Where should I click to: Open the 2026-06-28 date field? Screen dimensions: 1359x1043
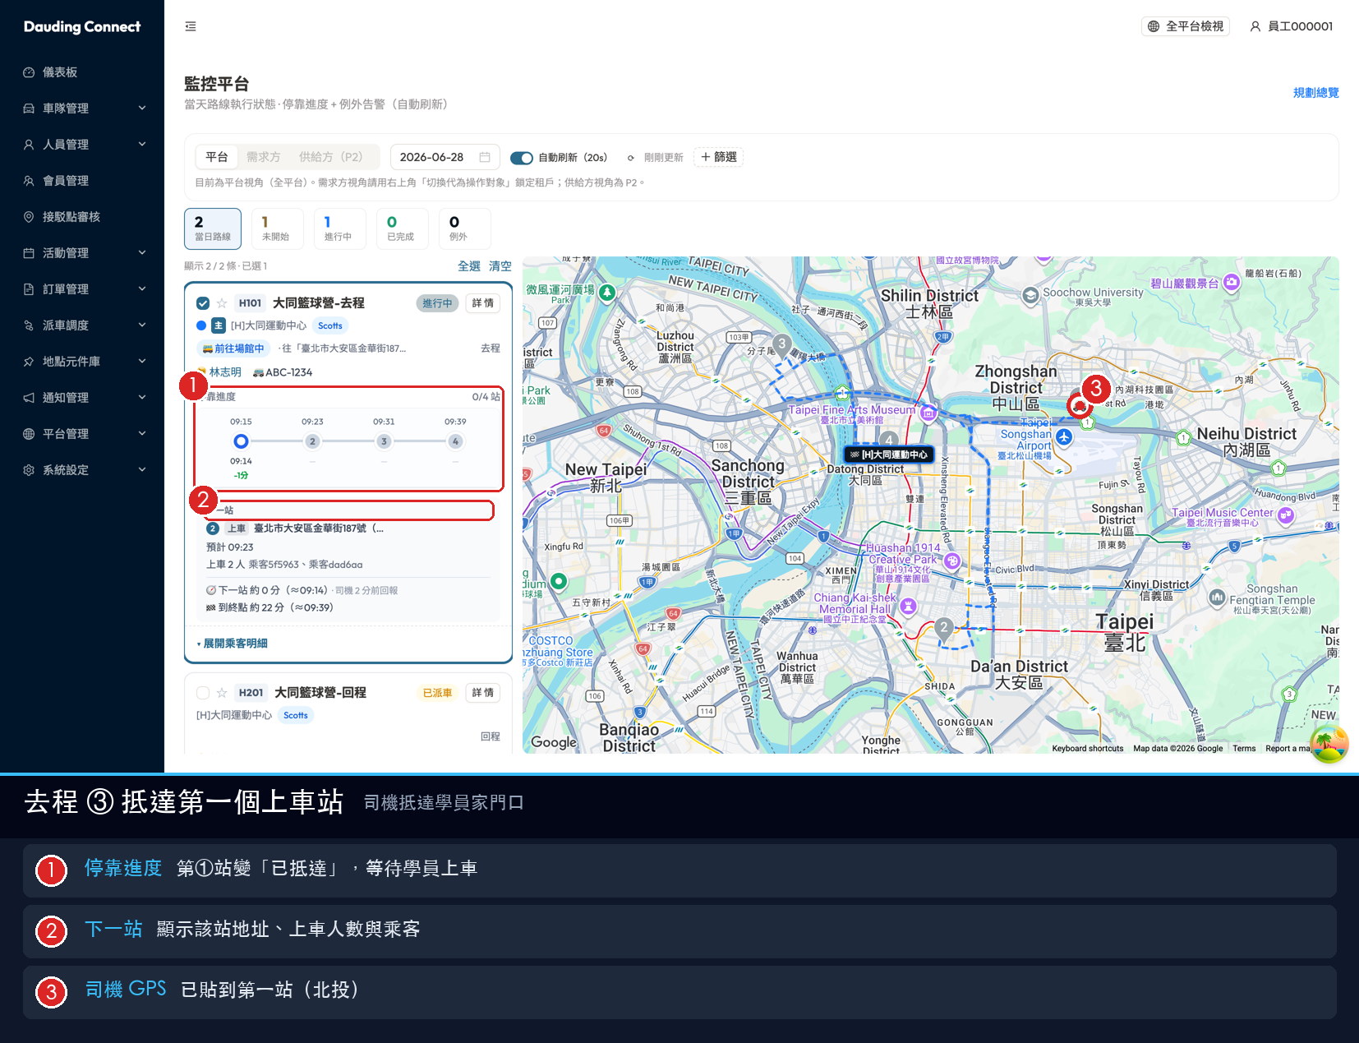click(445, 157)
